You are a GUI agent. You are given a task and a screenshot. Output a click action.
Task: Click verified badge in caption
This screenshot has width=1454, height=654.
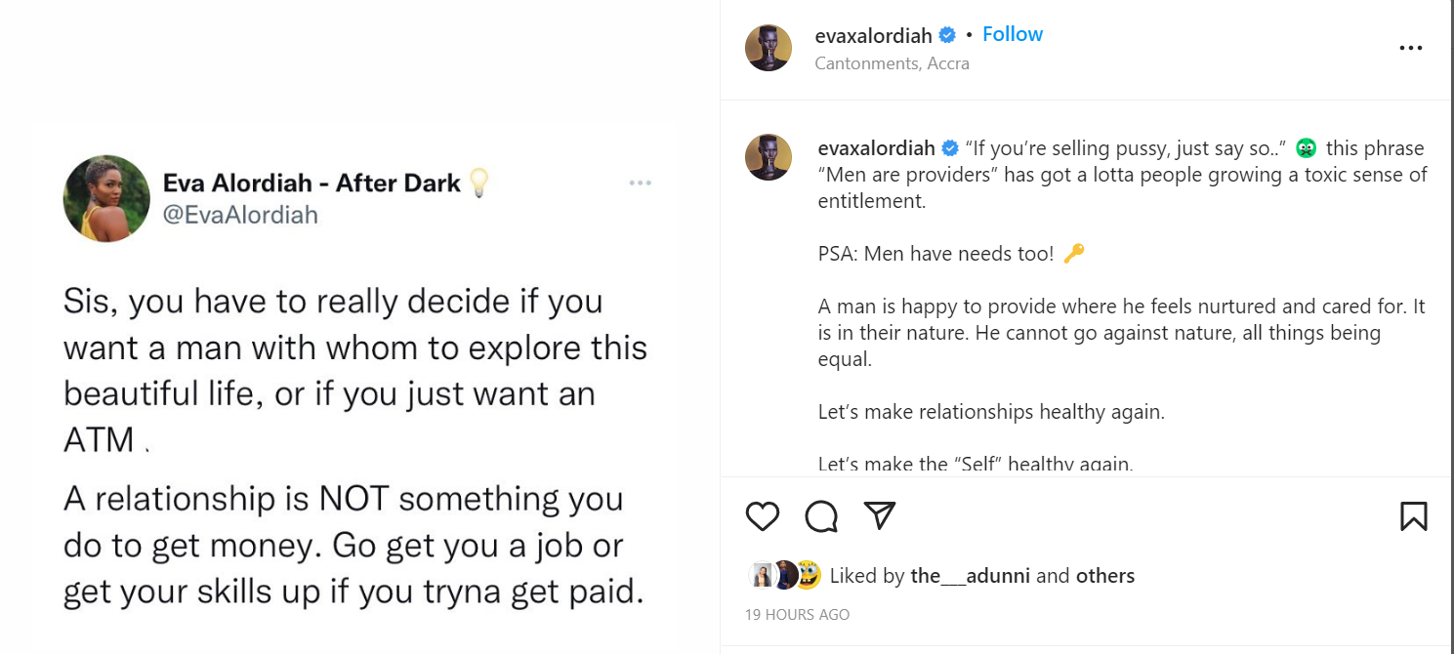point(949,148)
